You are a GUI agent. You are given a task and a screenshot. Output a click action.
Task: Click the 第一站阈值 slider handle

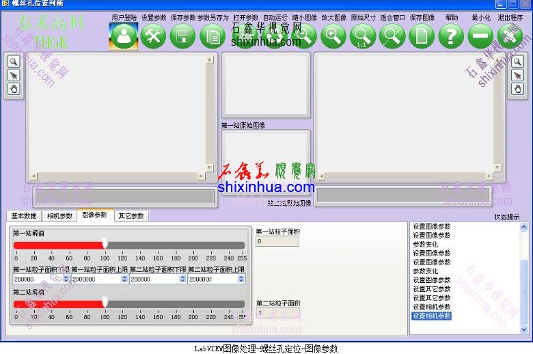tap(105, 244)
